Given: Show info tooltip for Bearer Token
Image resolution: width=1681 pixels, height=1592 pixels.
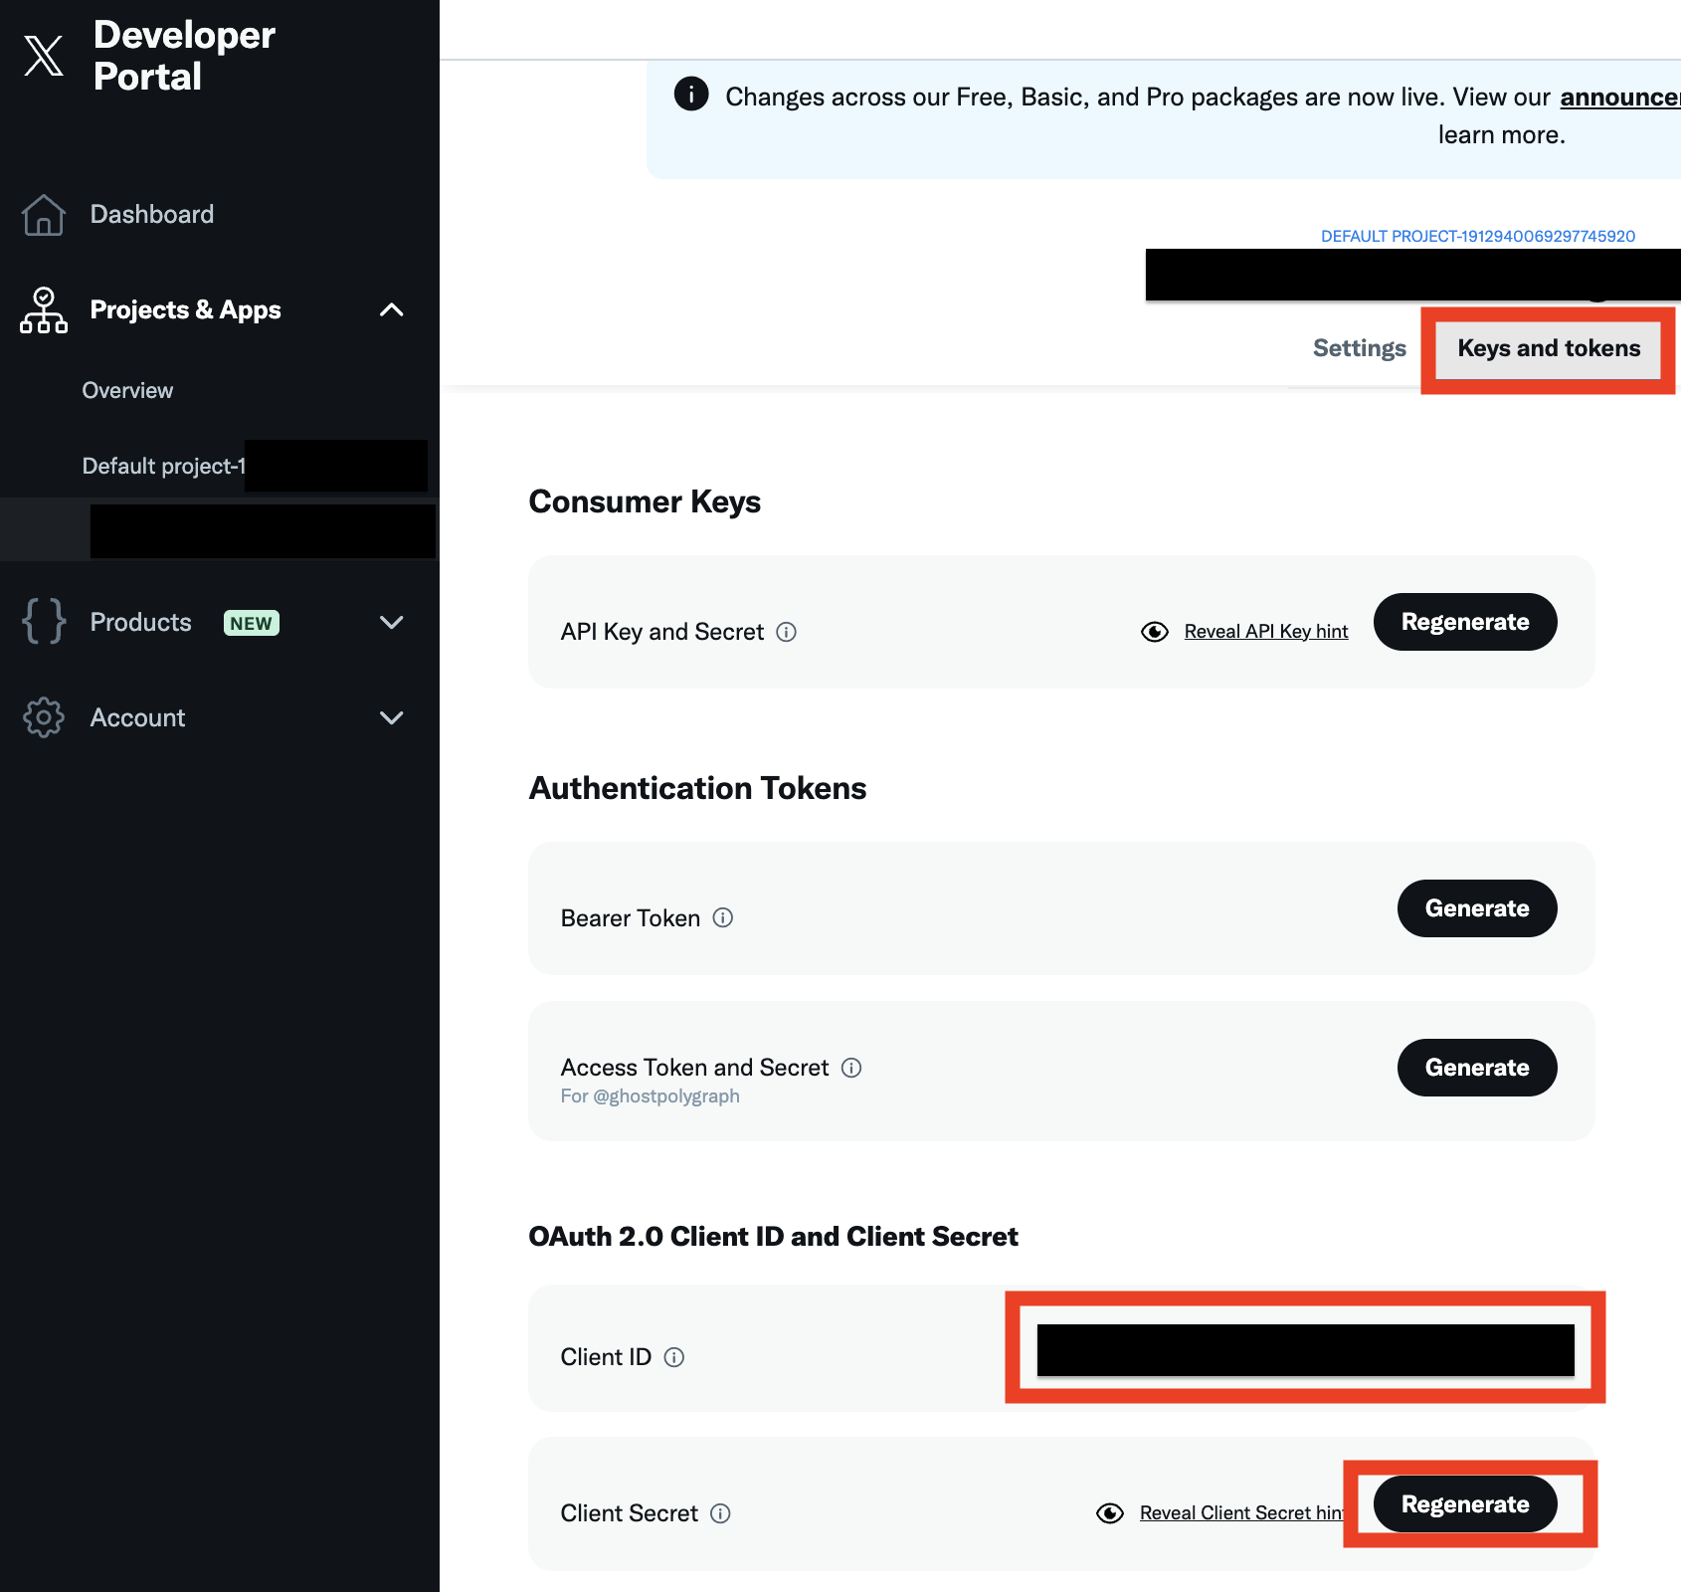Looking at the screenshot, I should click(x=723, y=917).
